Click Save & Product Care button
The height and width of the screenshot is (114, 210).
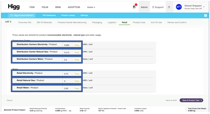pyautogui.click(x=191, y=100)
